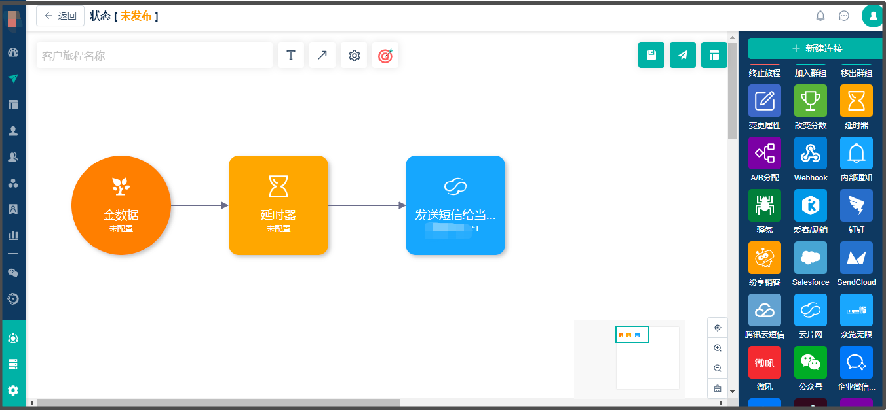Select the 纷享销客 component

point(765,258)
